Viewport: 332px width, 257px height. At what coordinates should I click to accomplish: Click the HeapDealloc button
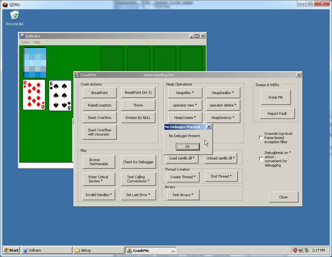pos(223,93)
